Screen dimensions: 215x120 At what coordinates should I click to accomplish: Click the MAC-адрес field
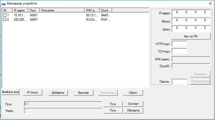191,59
